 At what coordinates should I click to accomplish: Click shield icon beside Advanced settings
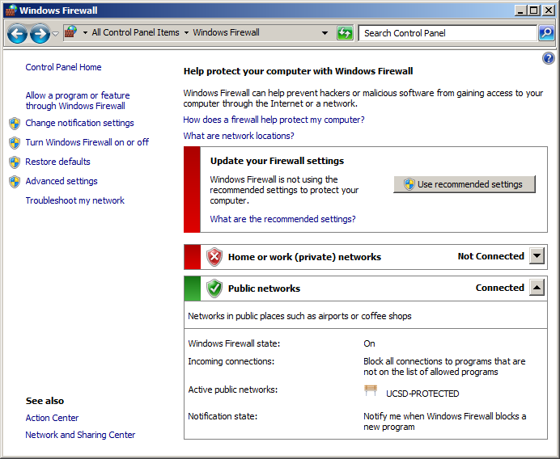click(x=15, y=182)
